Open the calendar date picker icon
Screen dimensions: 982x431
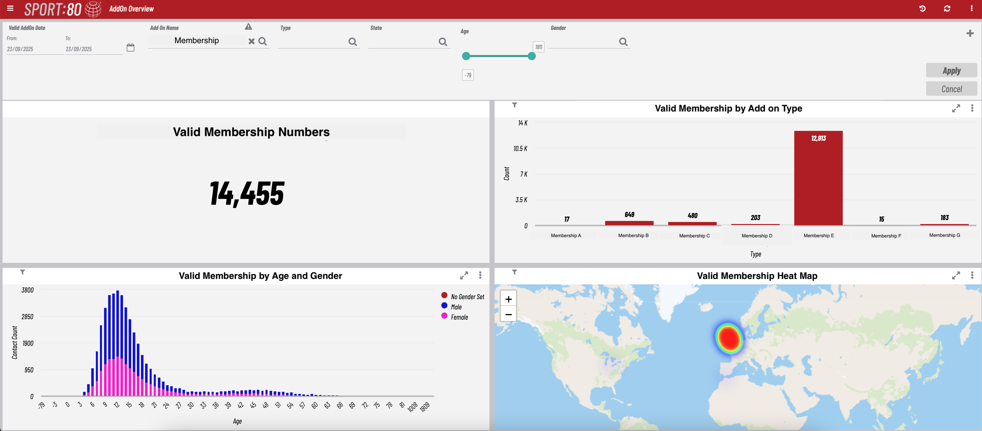pos(130,48)
